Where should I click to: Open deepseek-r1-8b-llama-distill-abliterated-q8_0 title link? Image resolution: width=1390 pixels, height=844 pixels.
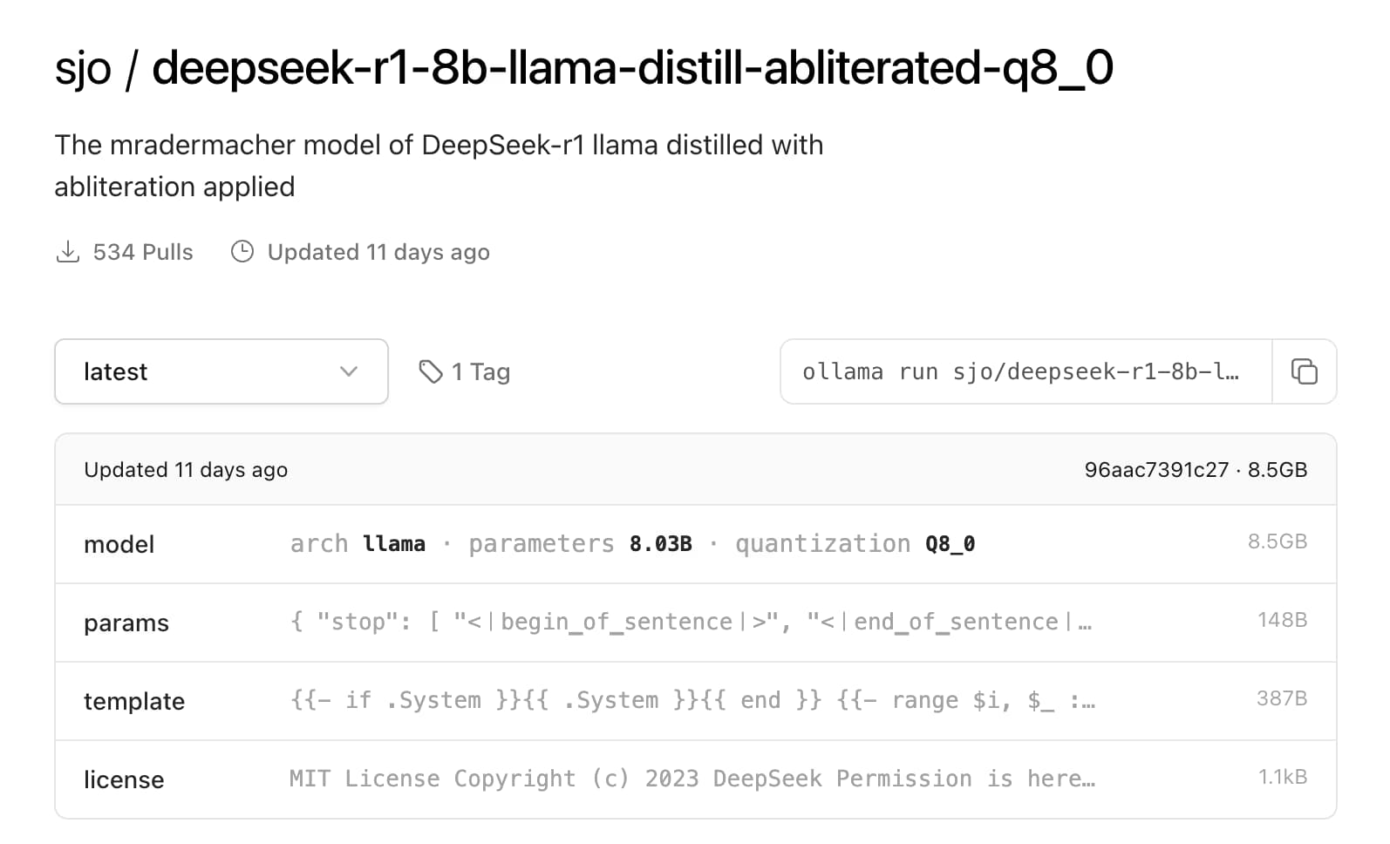click(x=632, y=68)
